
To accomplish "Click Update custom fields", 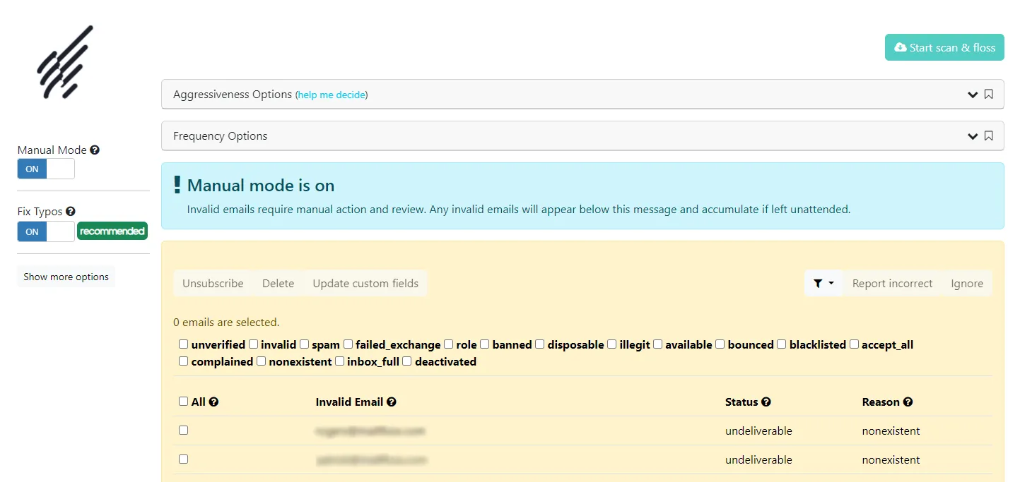I will [x=365, y=283].
